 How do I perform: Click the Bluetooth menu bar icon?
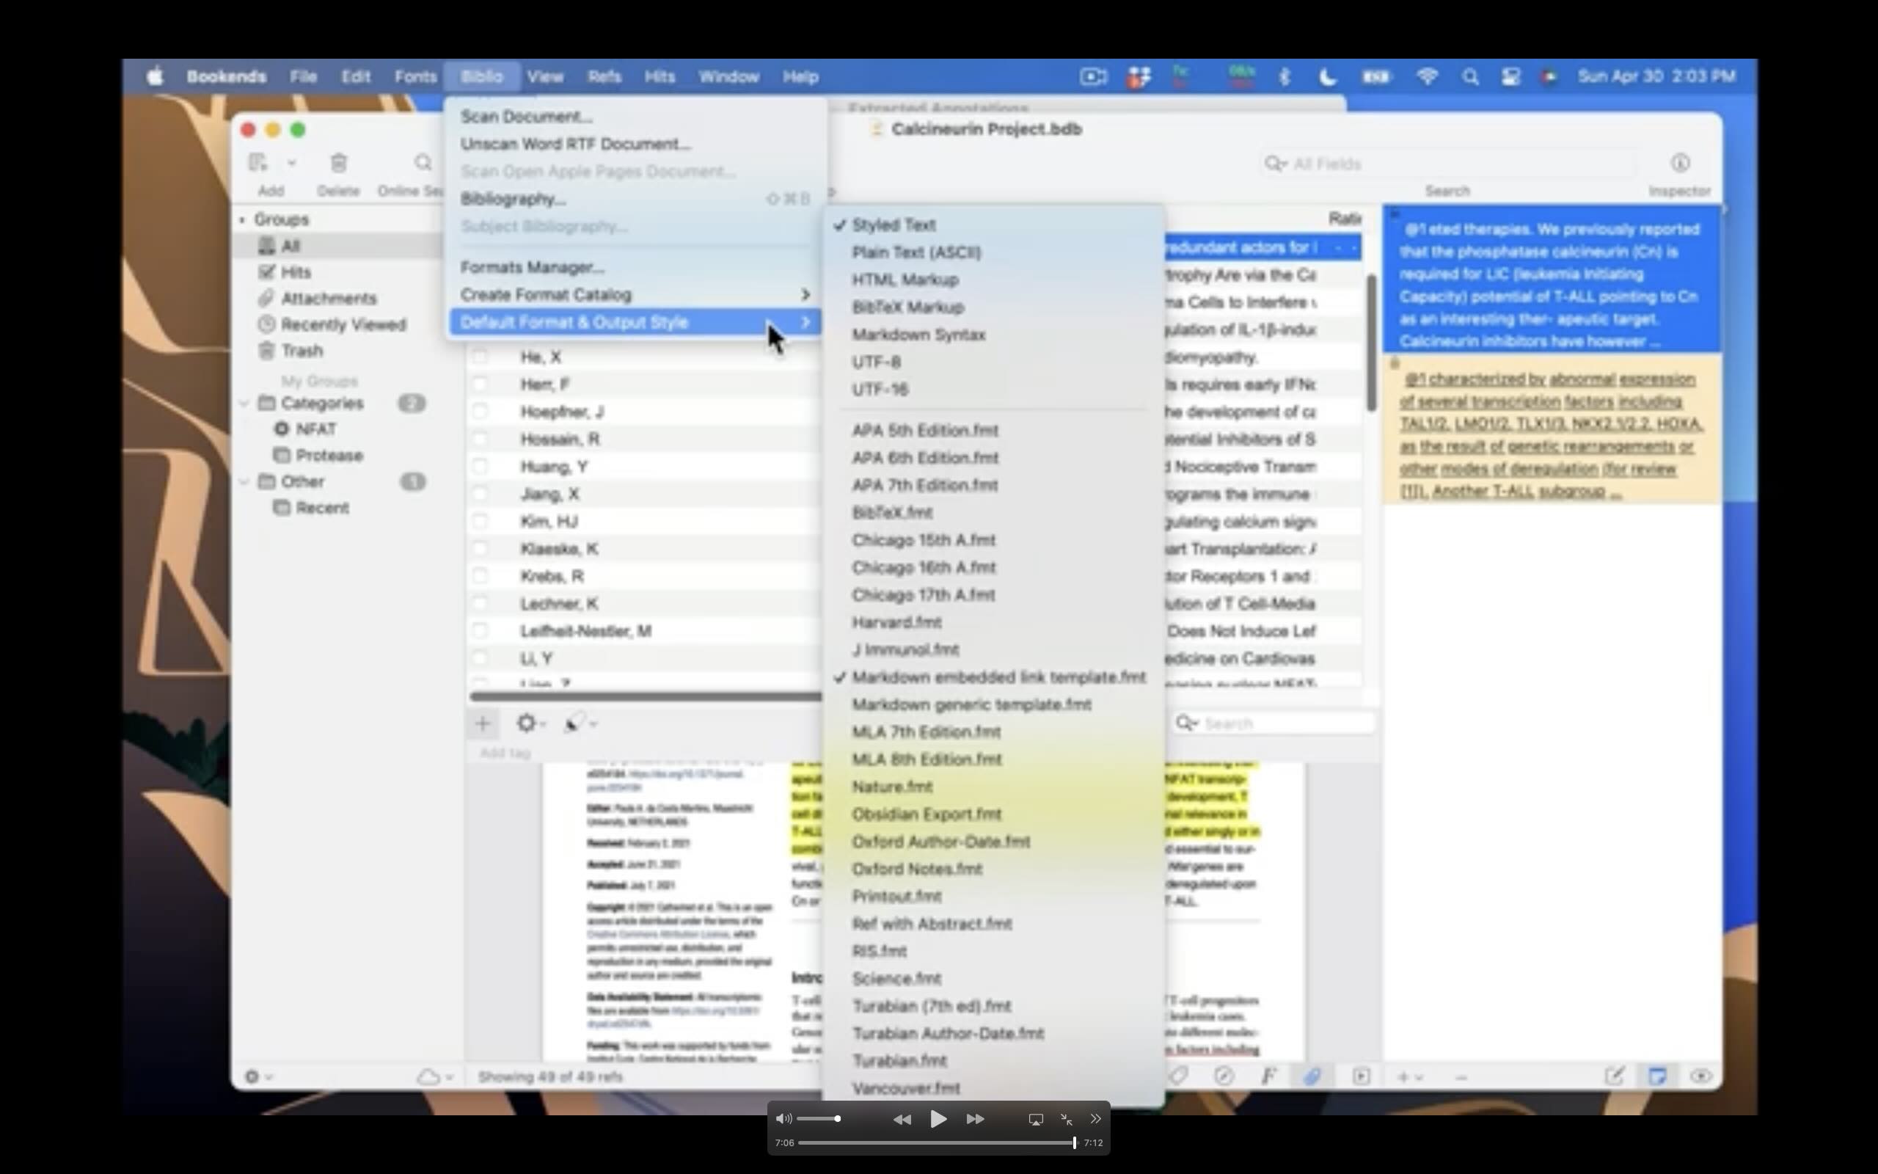tap(1285, 77)
